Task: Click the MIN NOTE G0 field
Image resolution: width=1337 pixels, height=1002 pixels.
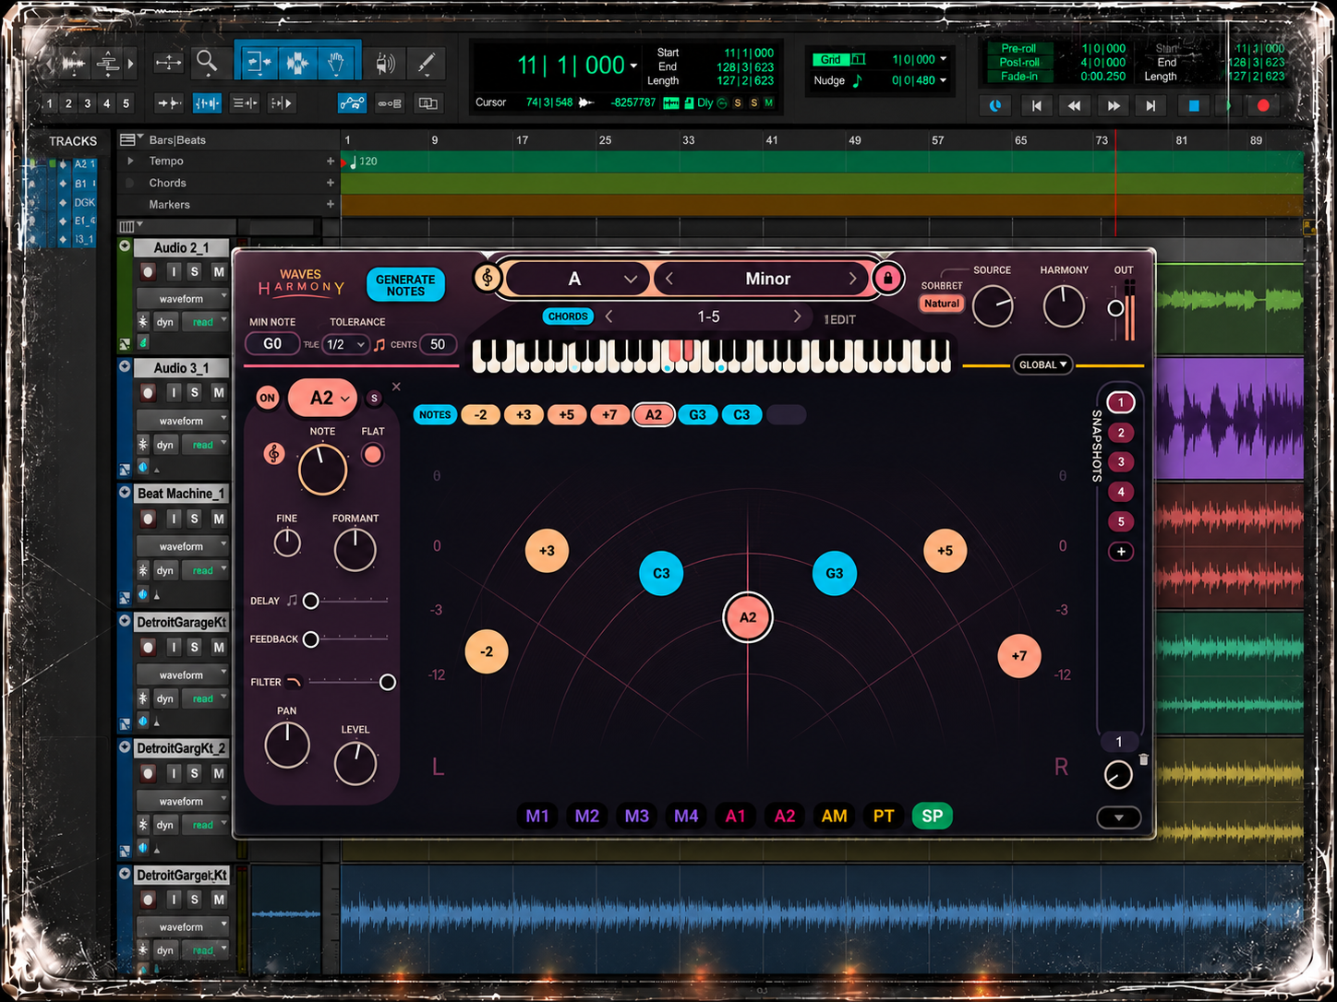Action: (x=272, y=344)
